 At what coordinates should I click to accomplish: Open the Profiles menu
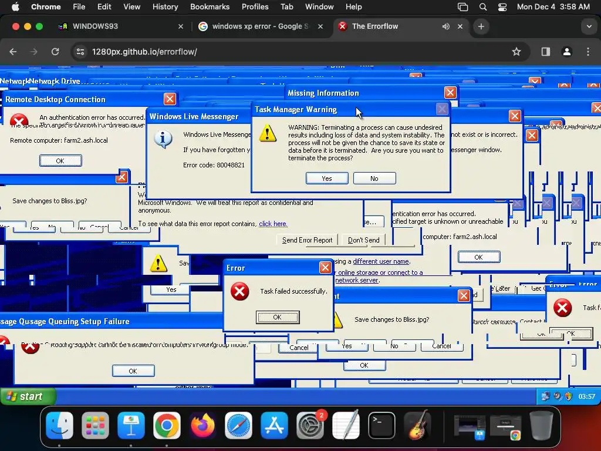[x=255, y=7]
